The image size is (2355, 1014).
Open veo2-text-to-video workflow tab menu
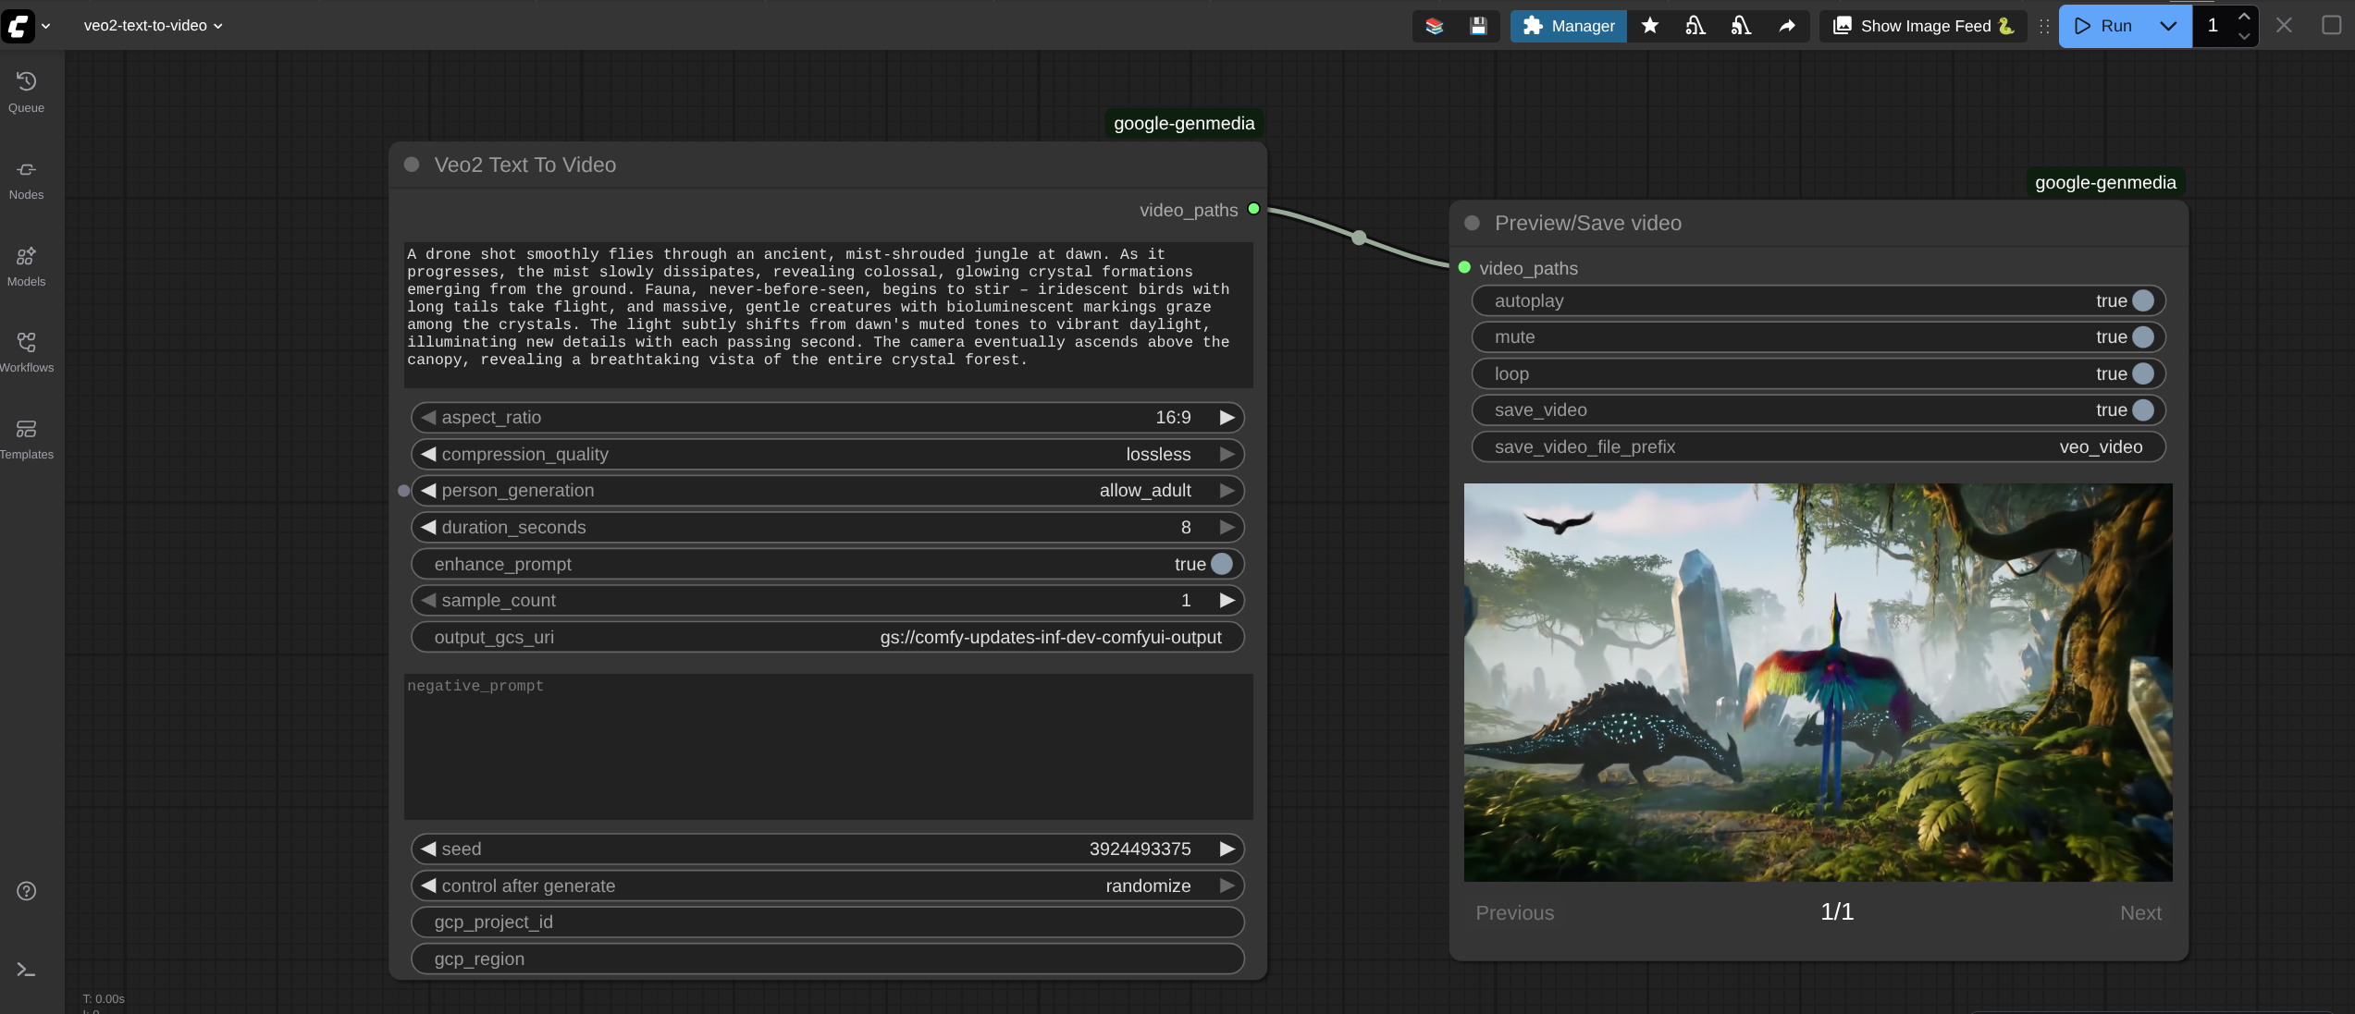[x=153, y=26]
